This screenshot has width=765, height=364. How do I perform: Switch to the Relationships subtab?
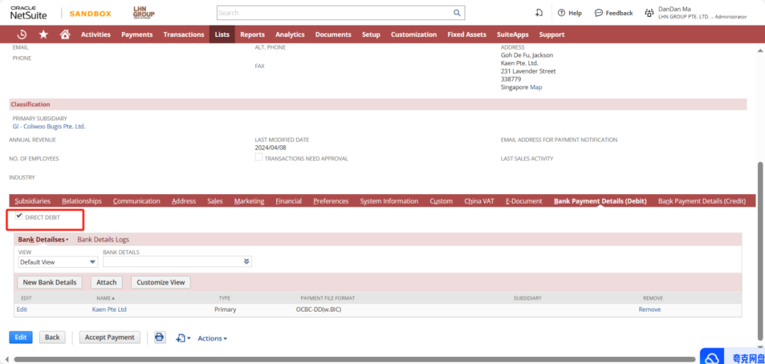tap(82, 201)
